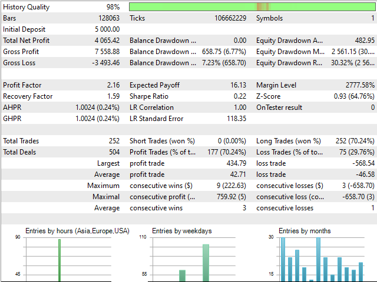Click the shorter bar in weekdays chart
This screenshot has width=377, height=282.
tap(182, 276)
